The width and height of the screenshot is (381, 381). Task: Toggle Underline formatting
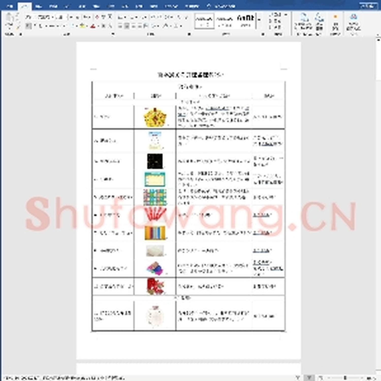click(x=41, y=26)
